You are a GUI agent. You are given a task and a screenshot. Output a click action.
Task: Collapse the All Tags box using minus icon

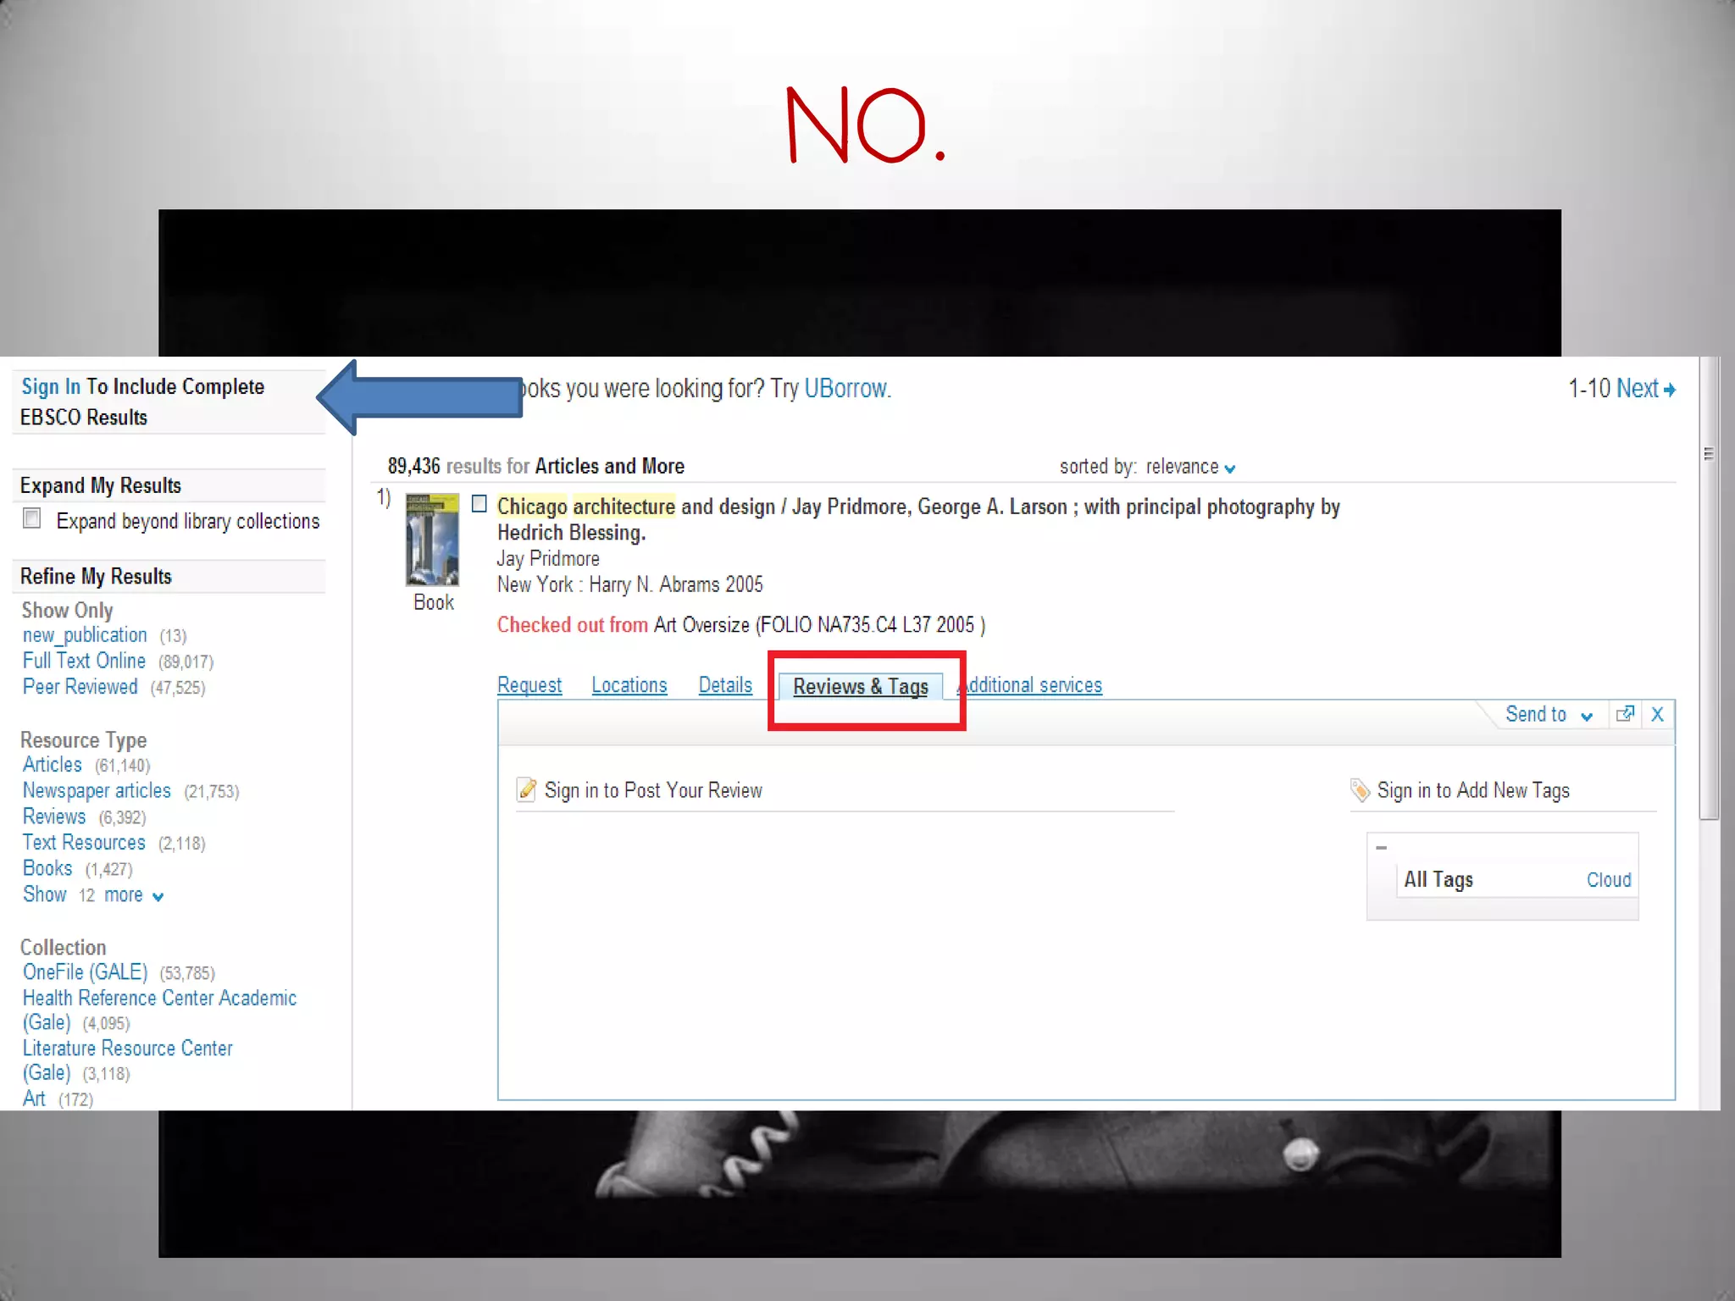(x=1382, y=847)
